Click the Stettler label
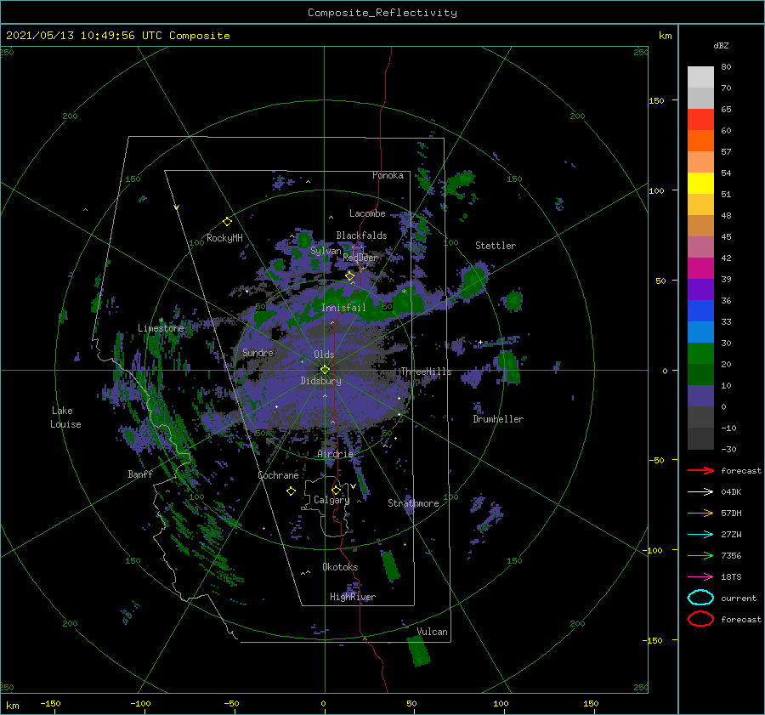This screenshot has width=765, height=715. [496, 246]
